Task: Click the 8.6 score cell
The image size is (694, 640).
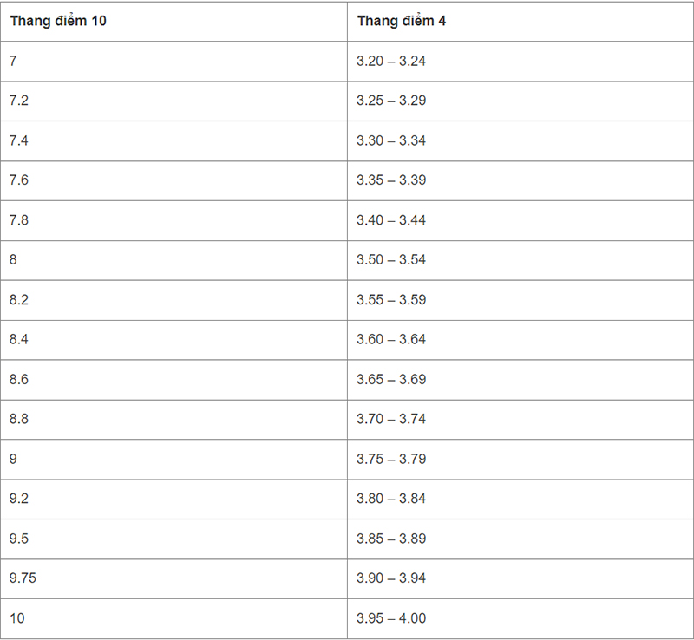Action: 173,380
